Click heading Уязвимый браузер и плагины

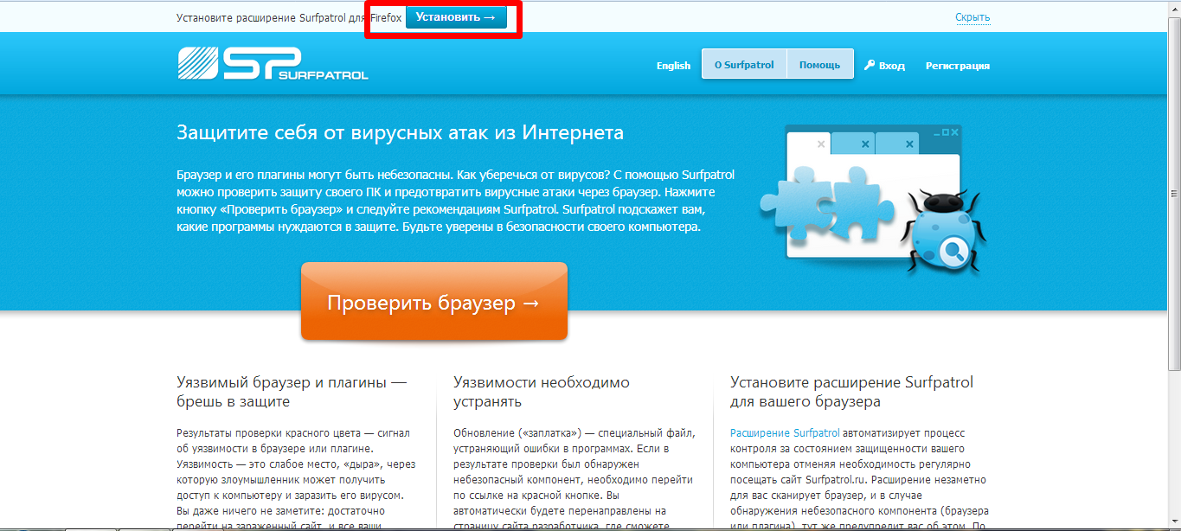click(292, 392)
